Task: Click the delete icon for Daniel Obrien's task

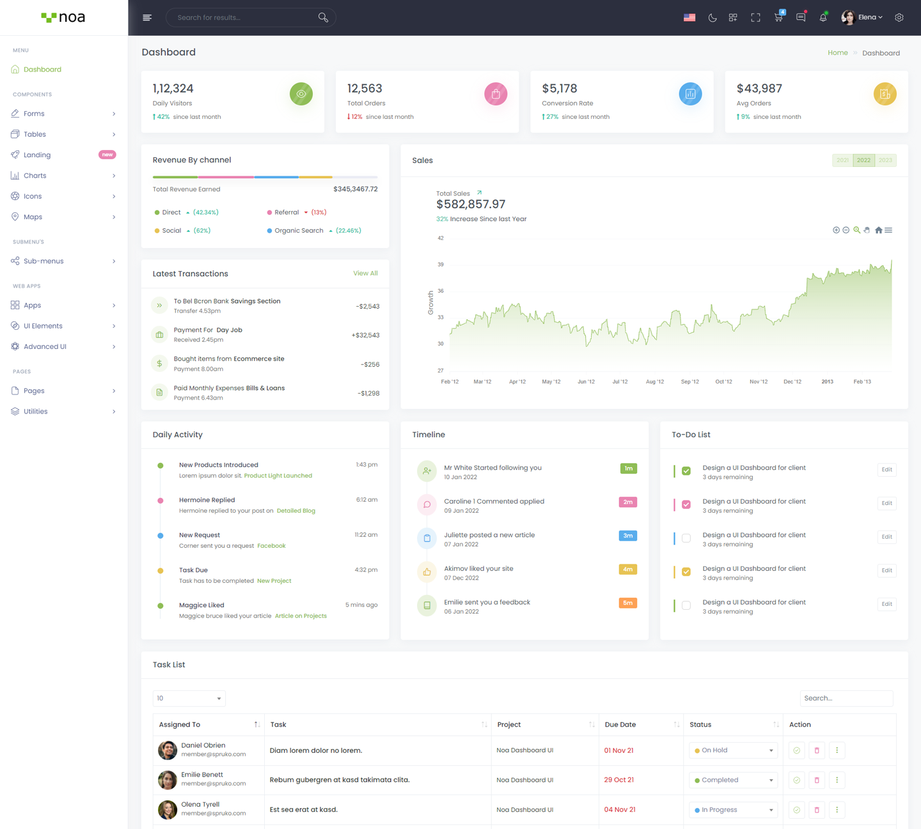Action: [x=816, y=750]
